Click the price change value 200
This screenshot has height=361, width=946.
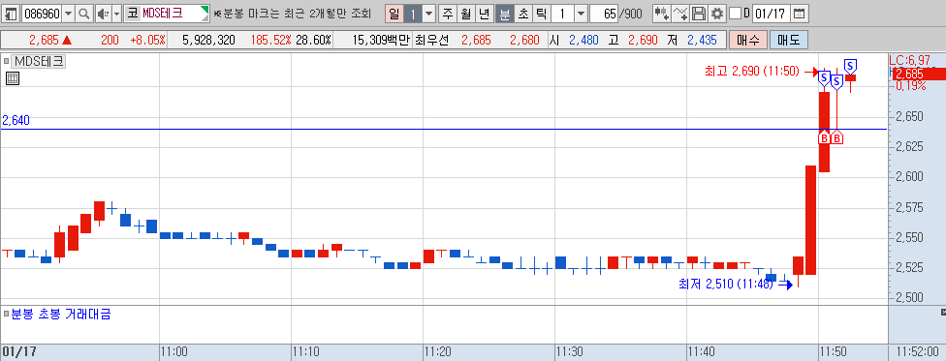(110, 41)
